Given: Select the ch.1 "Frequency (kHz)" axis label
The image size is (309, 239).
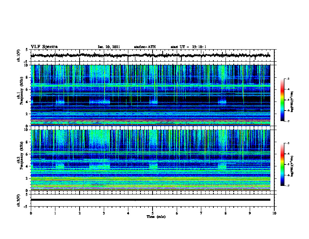Looking at the screenshot, I should click(x=21, y=91).
